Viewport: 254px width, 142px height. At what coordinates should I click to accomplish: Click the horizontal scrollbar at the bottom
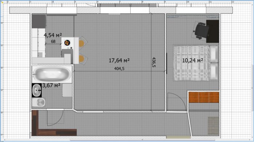tap(143, 140)
